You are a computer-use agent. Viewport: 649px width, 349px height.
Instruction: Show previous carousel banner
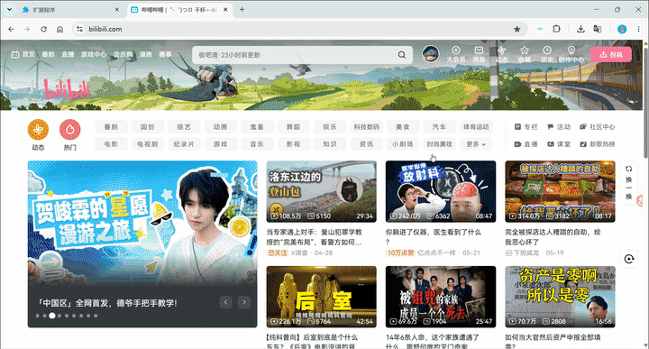tap(225, 302)
